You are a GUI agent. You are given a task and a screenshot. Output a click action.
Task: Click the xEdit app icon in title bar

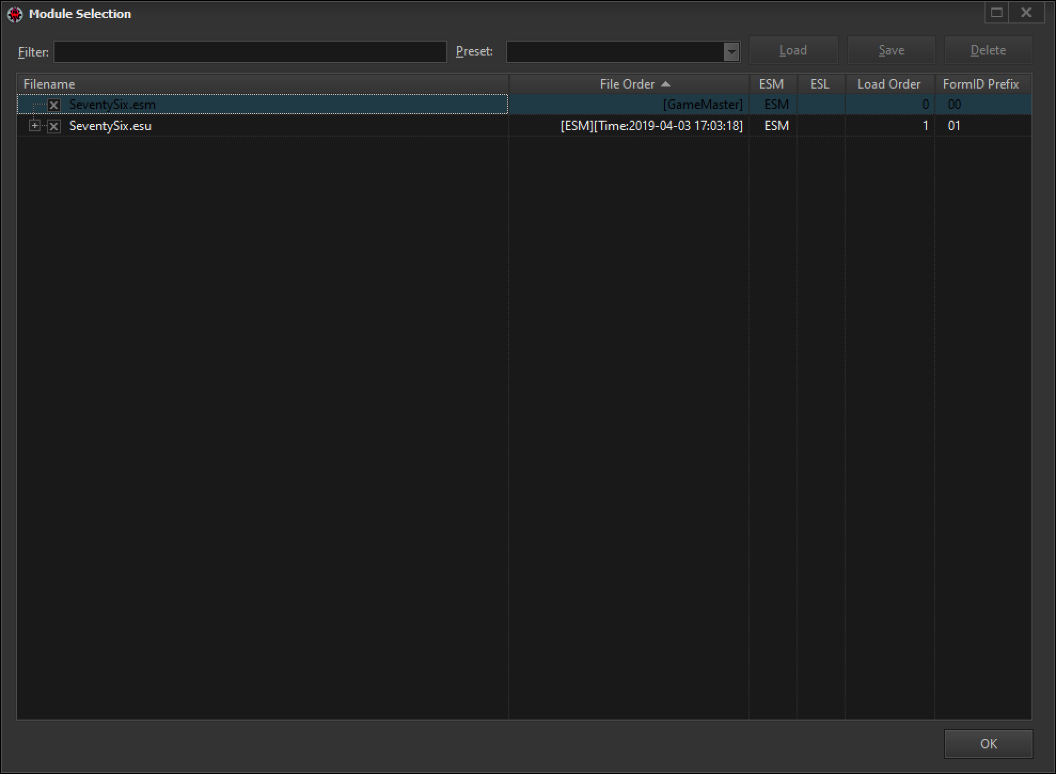14,14
